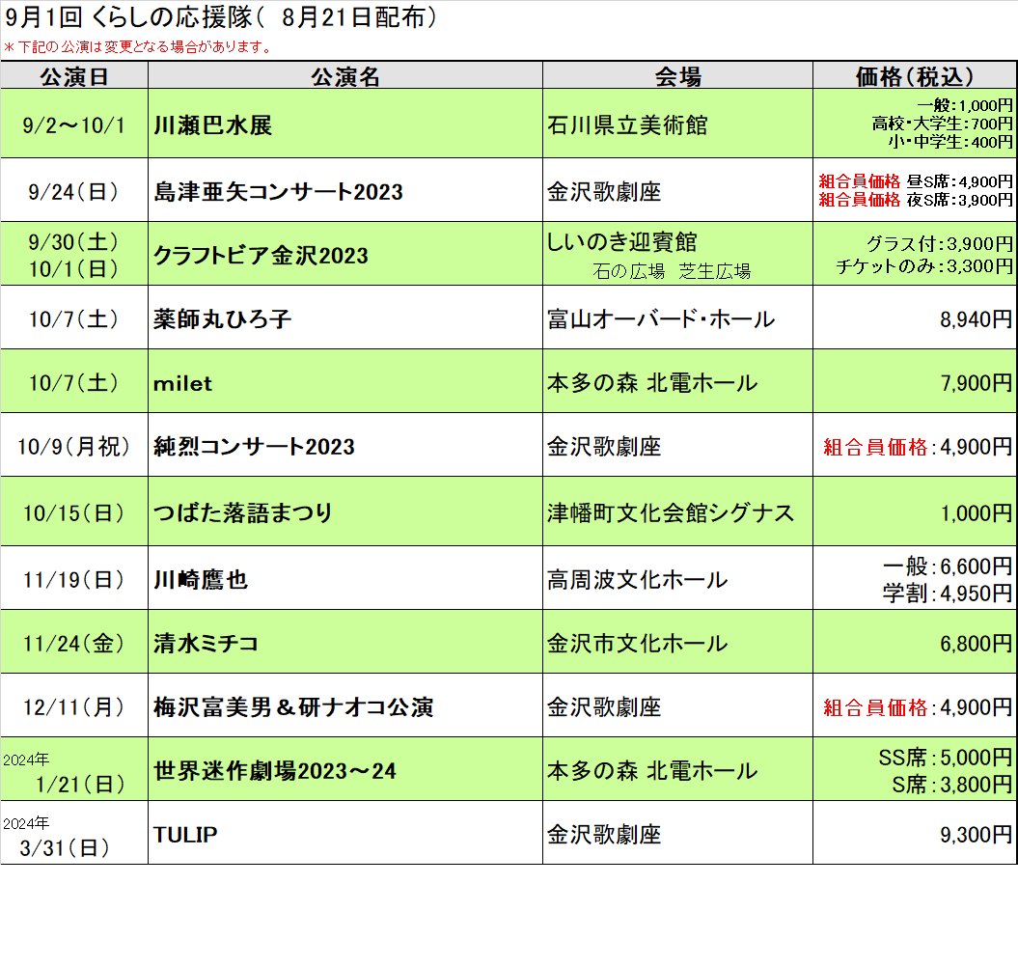Click venue '津幡町文化会館シグナス'
The height and width of the screenshot is (967, 1018).
tap(671, 513)
